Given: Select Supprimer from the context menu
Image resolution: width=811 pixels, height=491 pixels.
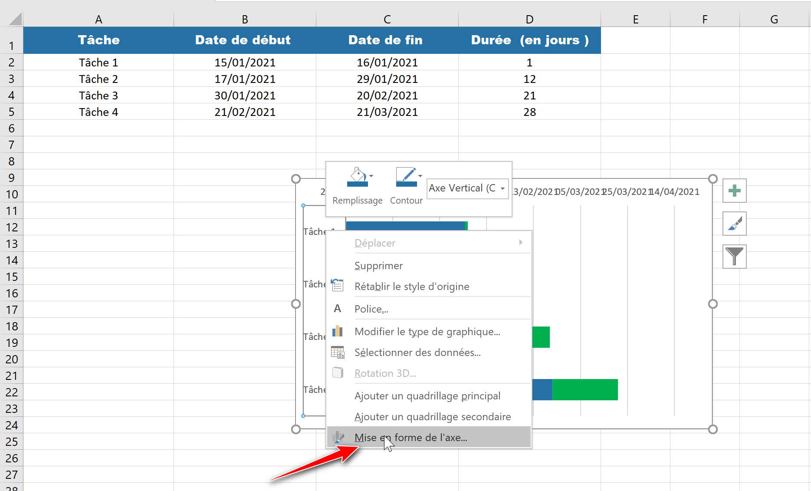Looking at the screenshot, I should (378, 266).
